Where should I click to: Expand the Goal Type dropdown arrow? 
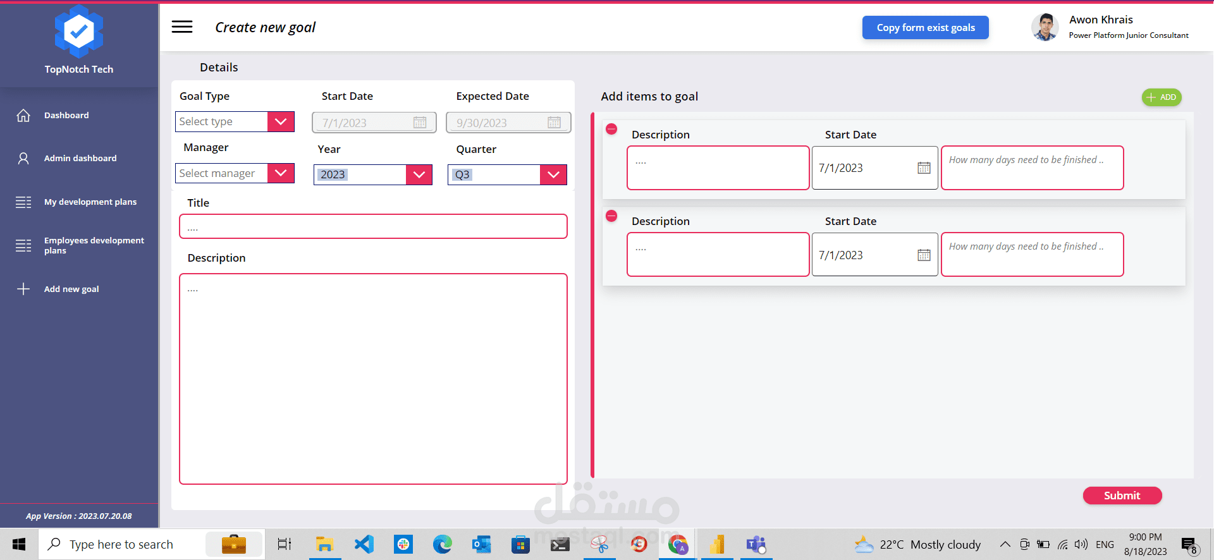pyautogui.click(x=281, y=121)
